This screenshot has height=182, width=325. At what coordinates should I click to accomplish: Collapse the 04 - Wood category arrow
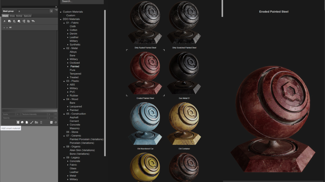tap(64, 99)
